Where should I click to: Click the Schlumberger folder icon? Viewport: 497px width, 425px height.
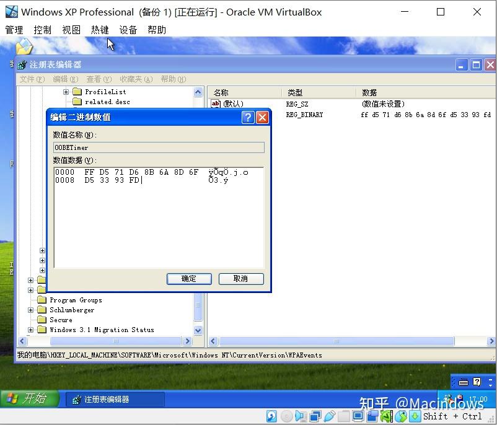tap(42, 310)
